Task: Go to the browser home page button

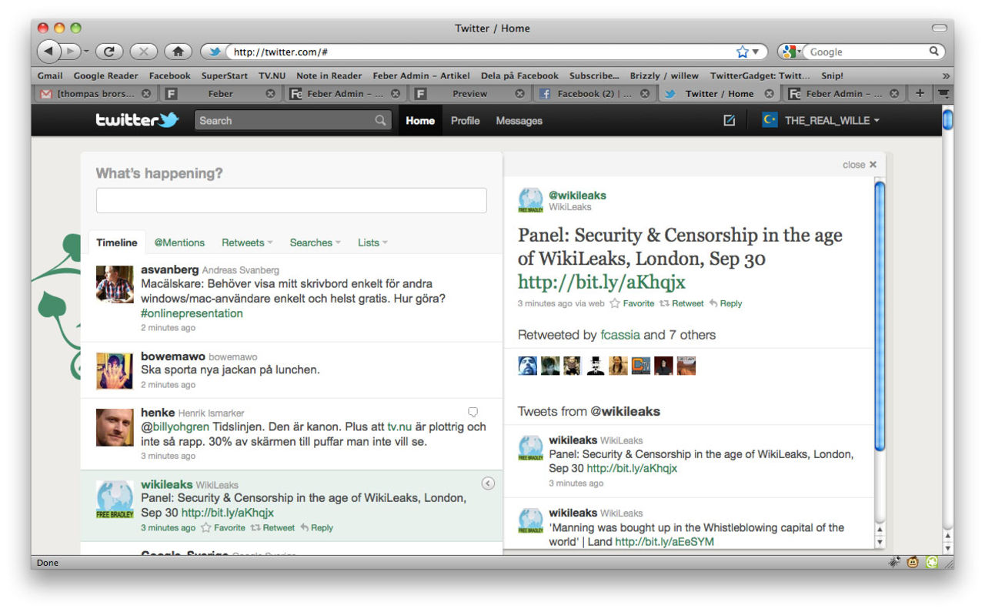Action: [178, 52]
